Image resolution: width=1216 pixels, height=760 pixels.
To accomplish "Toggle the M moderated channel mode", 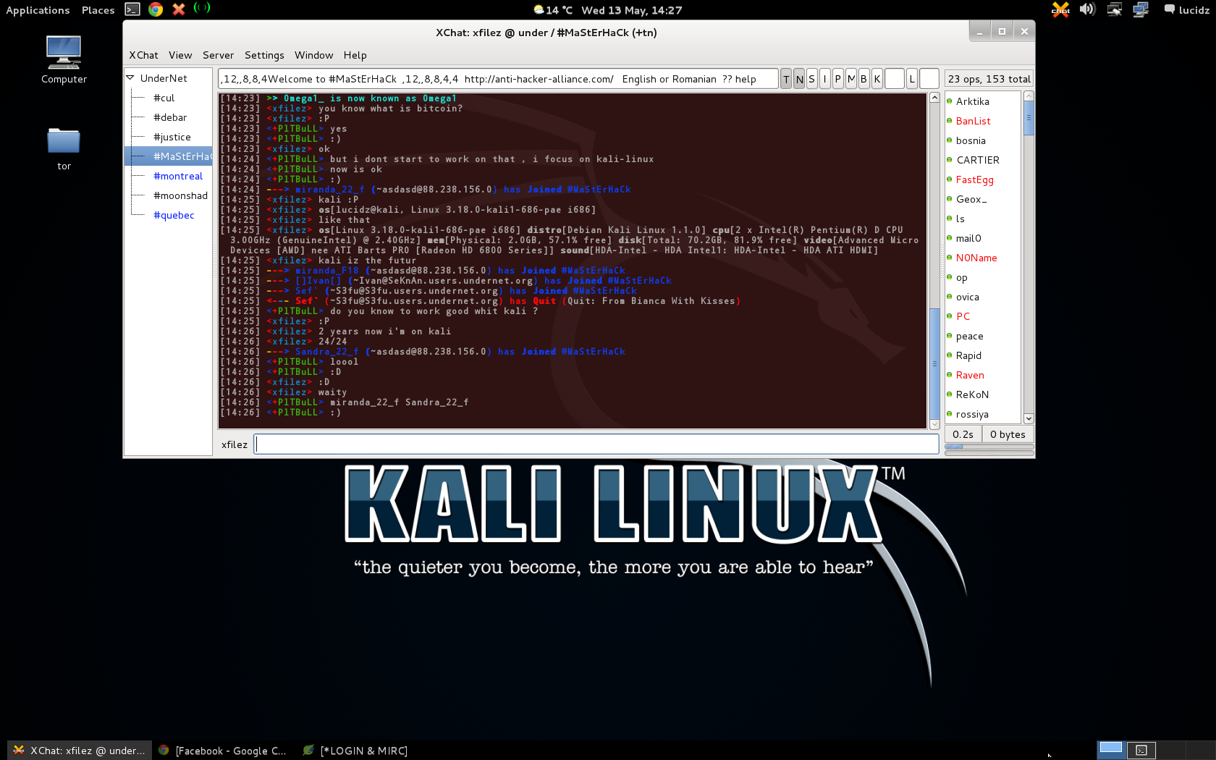I will (x=851, y=79).
